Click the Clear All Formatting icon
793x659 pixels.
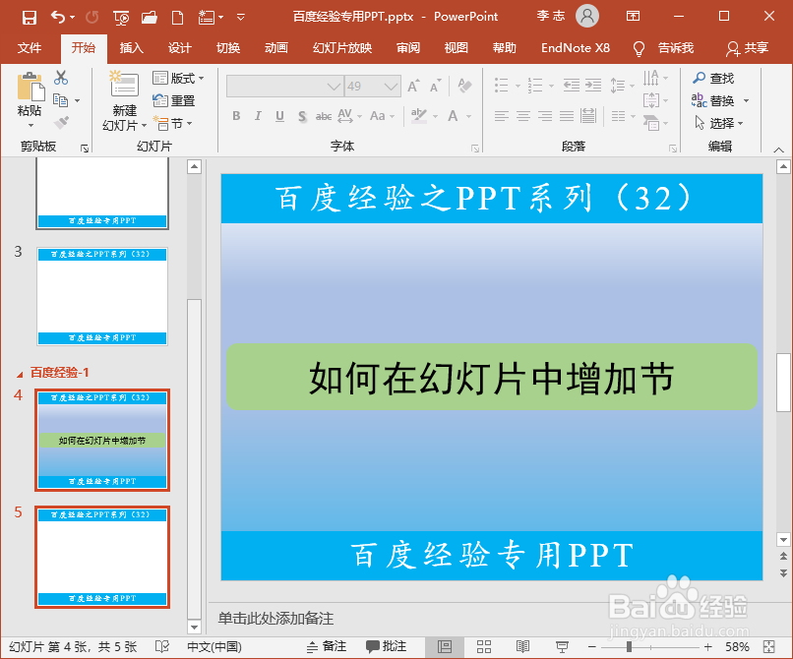click(464, 86)
